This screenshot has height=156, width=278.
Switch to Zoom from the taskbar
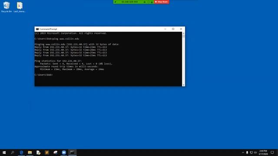click(64, 153)
